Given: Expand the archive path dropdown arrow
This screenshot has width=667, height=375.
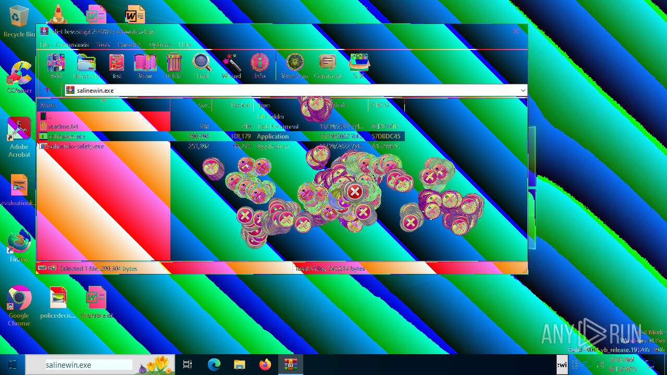Looking at the screenshot, I should pos(523,90).
